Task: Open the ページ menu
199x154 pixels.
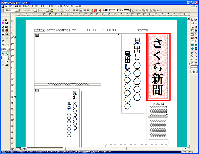Action: tap(35, 6)
